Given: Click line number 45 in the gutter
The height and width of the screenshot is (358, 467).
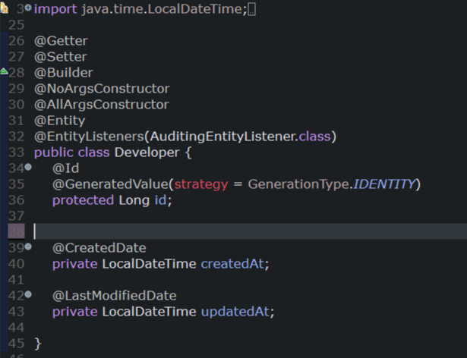Looking at the screenshot, I should [17, 344].
